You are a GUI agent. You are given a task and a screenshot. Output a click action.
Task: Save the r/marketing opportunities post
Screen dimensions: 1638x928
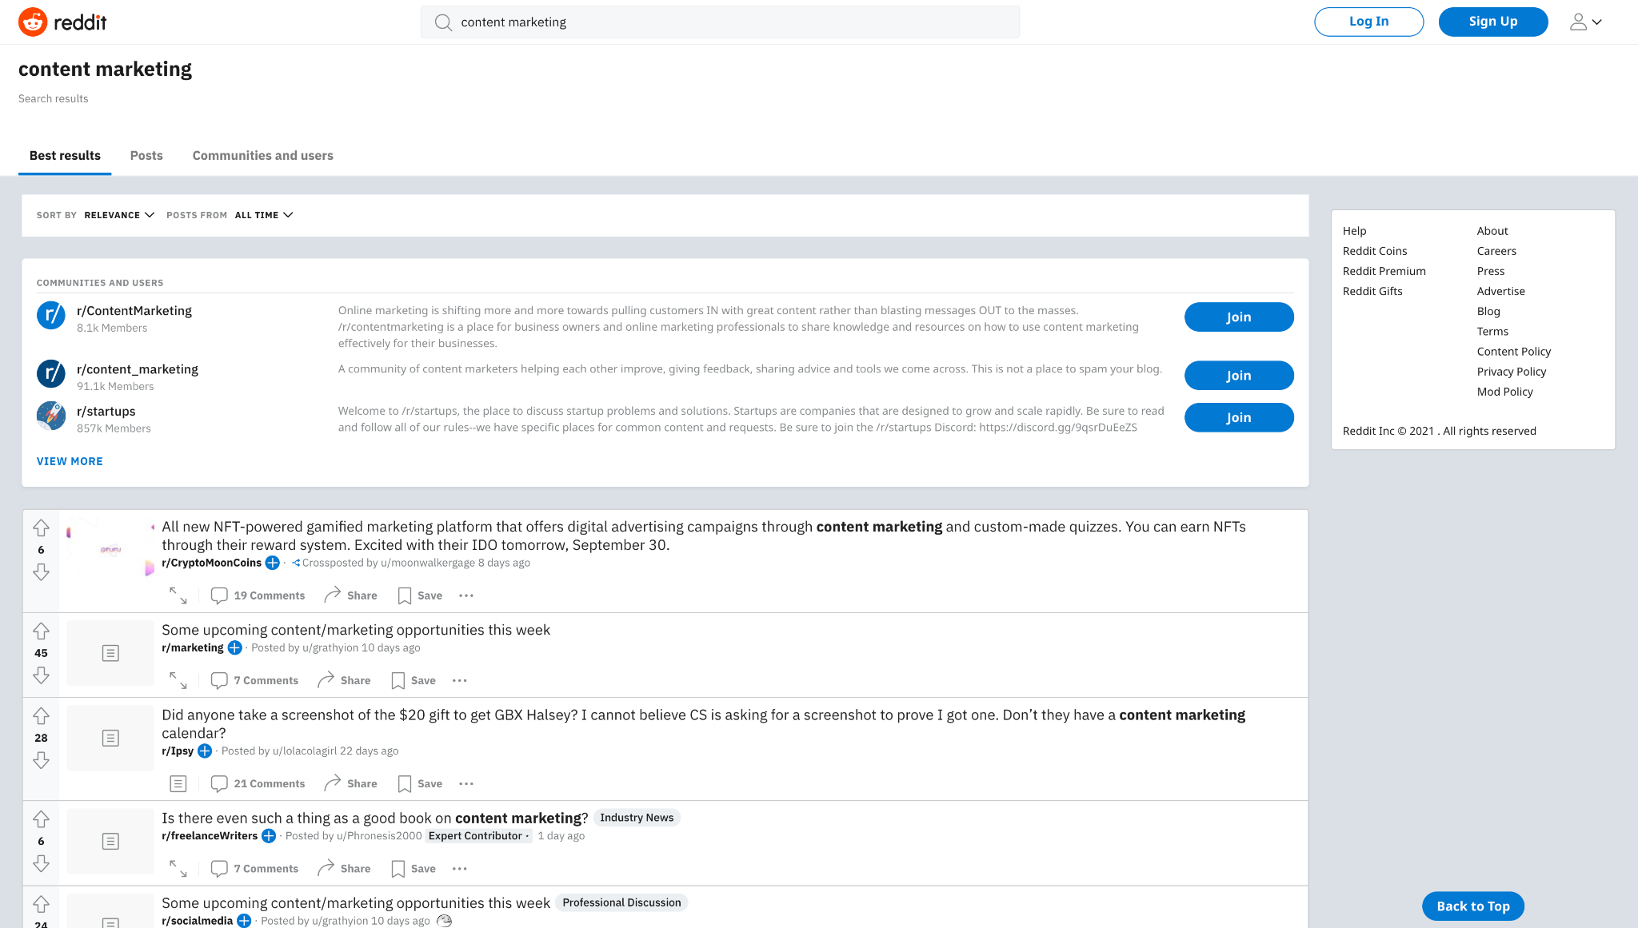click(413, 680)
